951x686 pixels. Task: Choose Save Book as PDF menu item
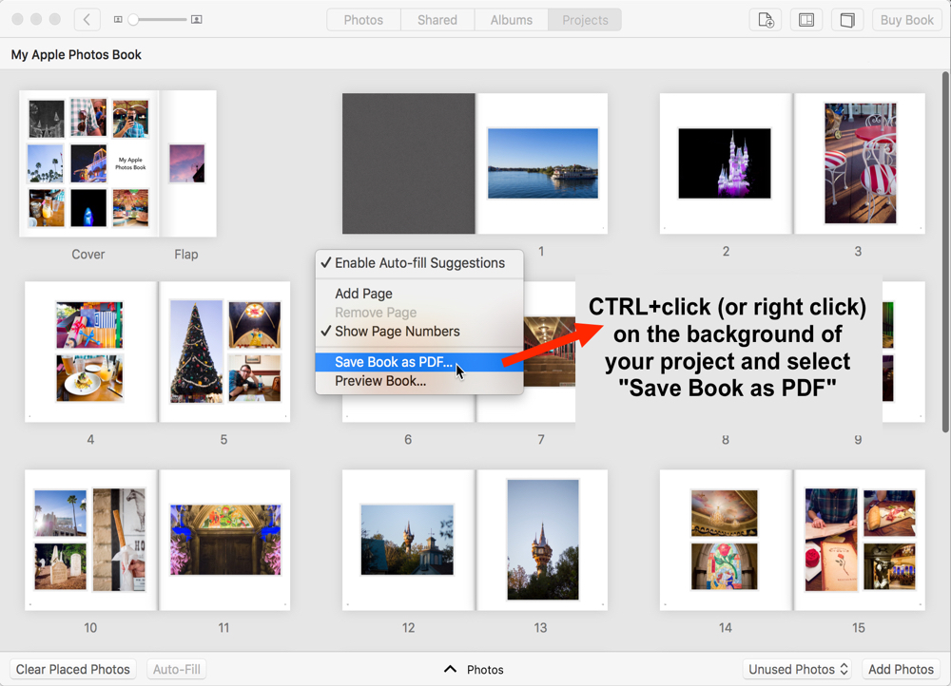(x=394, y=362)
